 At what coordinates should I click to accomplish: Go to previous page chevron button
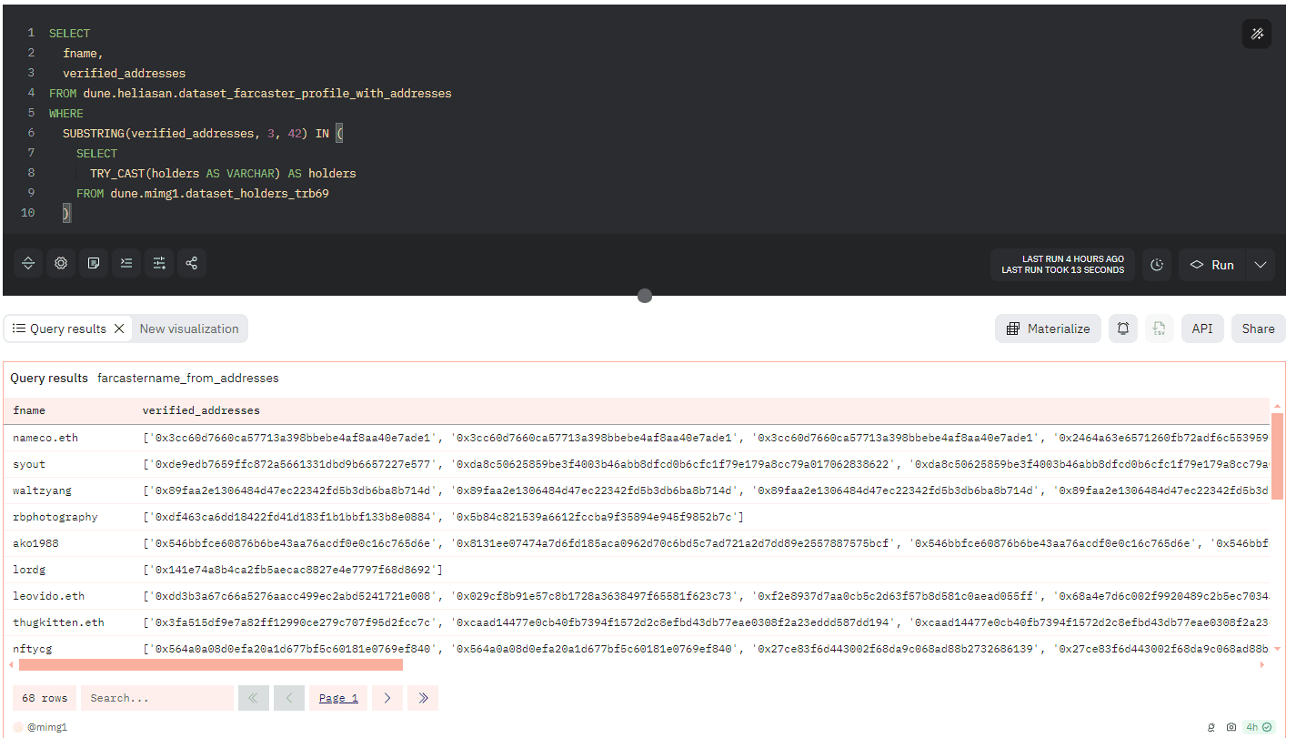(289, 698)
